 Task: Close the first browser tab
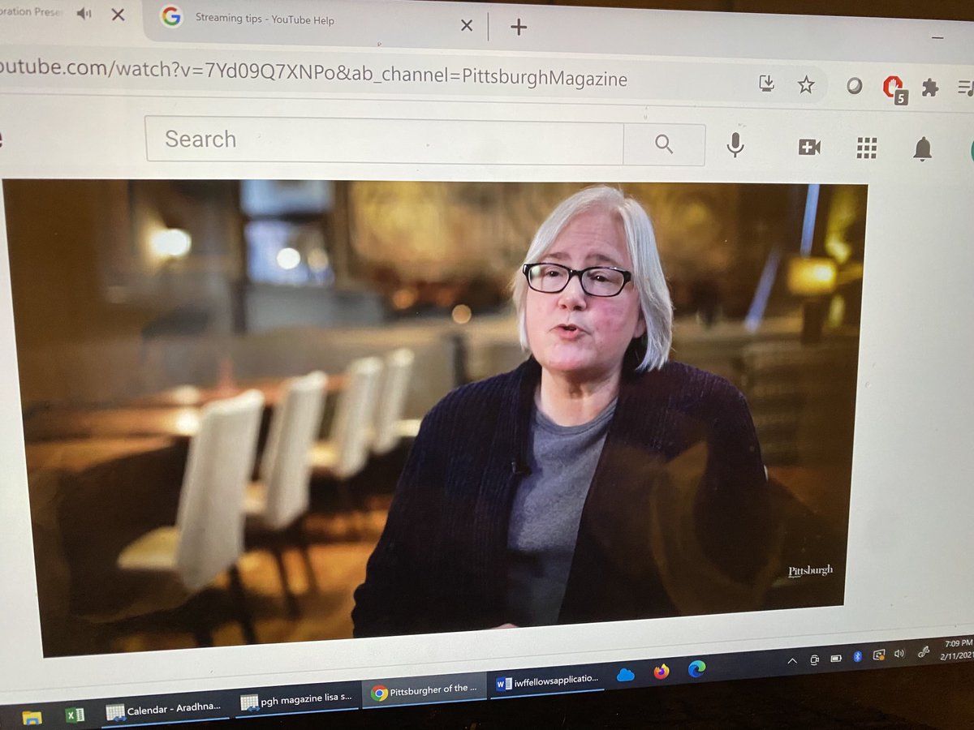click(x=118, y=15)
